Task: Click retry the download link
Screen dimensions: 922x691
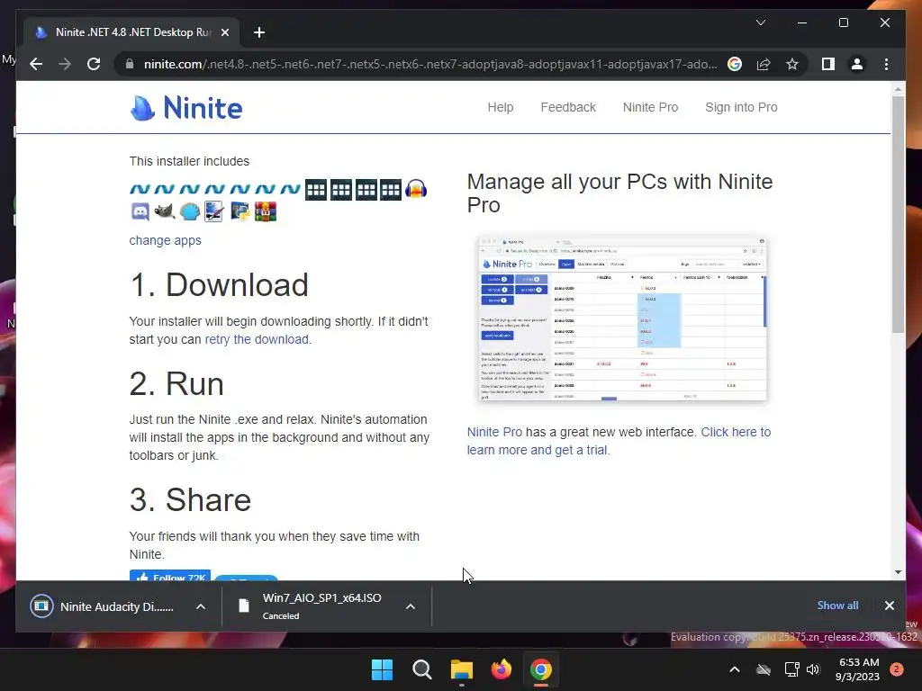Action: coord(257,339)
